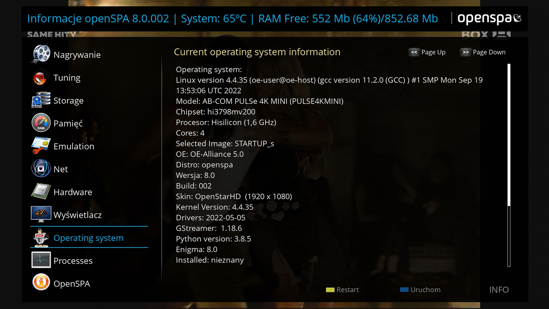Select the 'GStreamer: 1.18.6' line

(209, 228)
